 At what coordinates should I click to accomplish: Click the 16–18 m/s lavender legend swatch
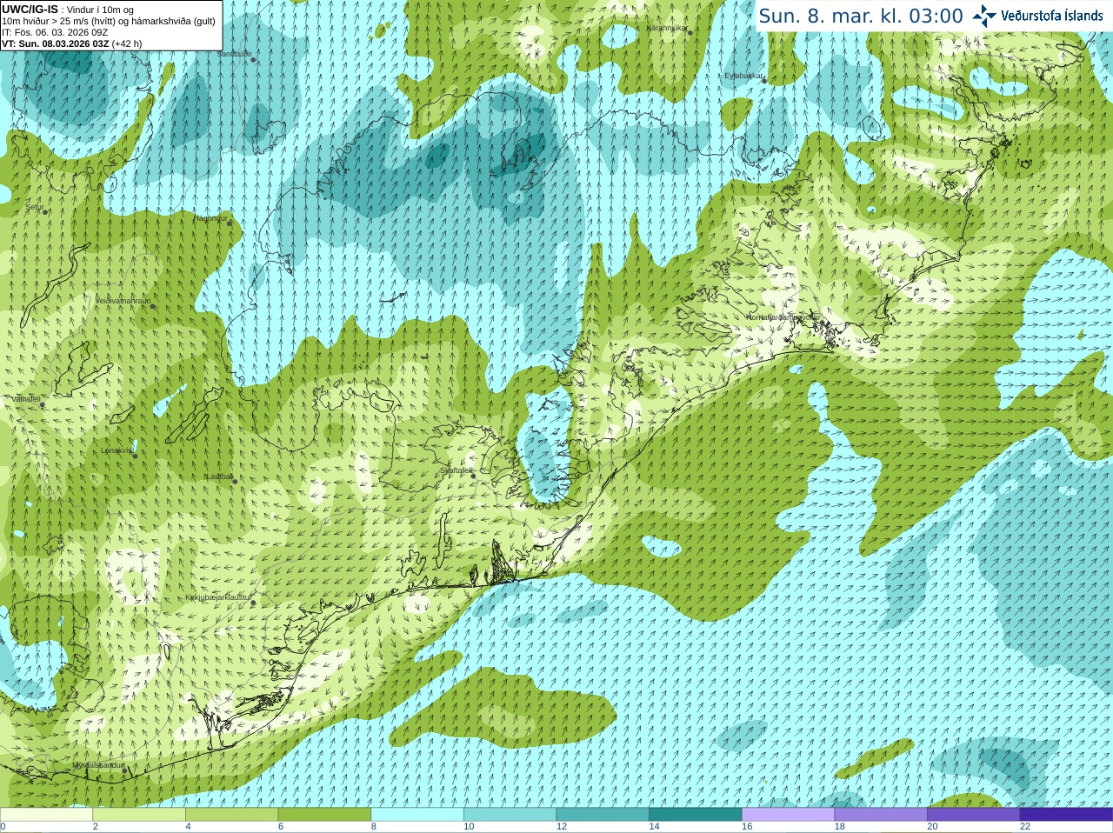pyautogui.click(x=789, y=815)
